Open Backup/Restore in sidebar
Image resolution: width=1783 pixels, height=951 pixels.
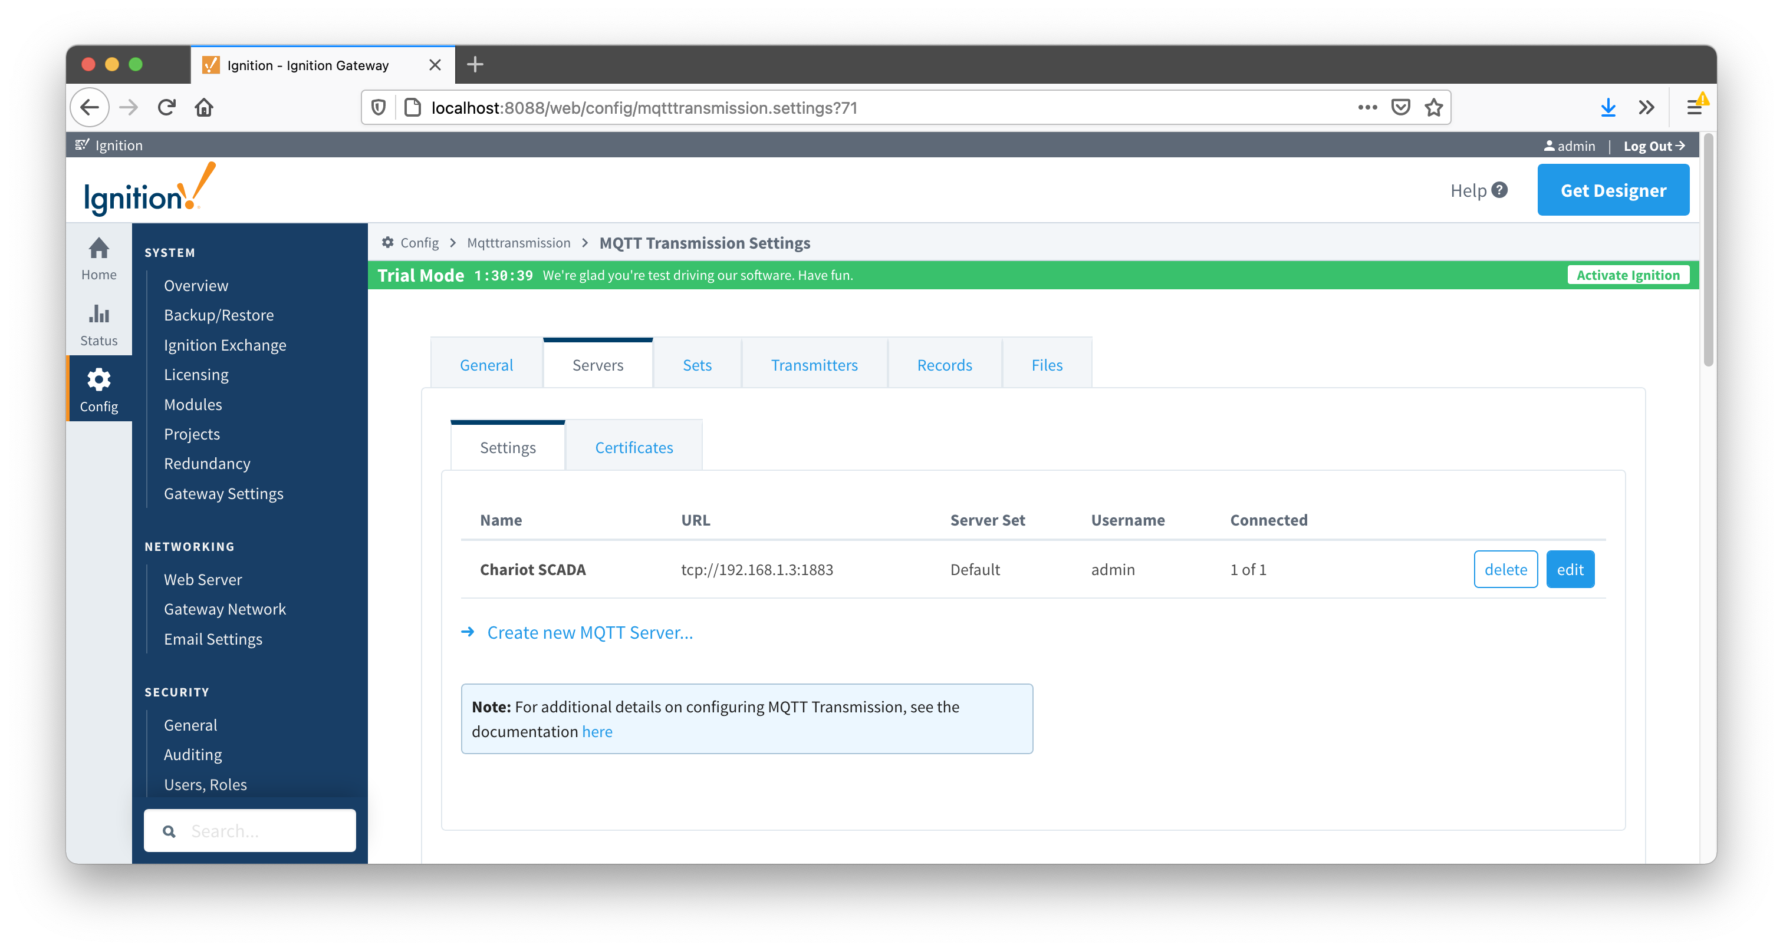(219, 315)
